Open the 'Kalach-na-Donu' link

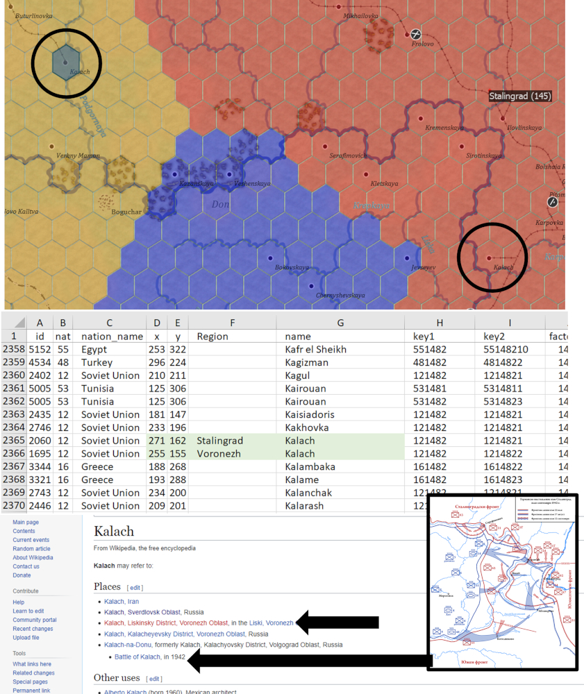pos(128,645)
